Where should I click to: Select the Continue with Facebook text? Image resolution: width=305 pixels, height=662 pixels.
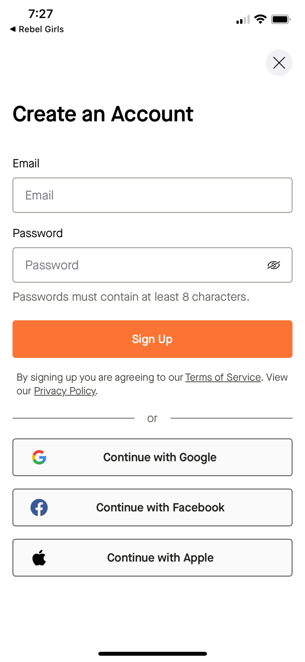[x=160, y=507]
